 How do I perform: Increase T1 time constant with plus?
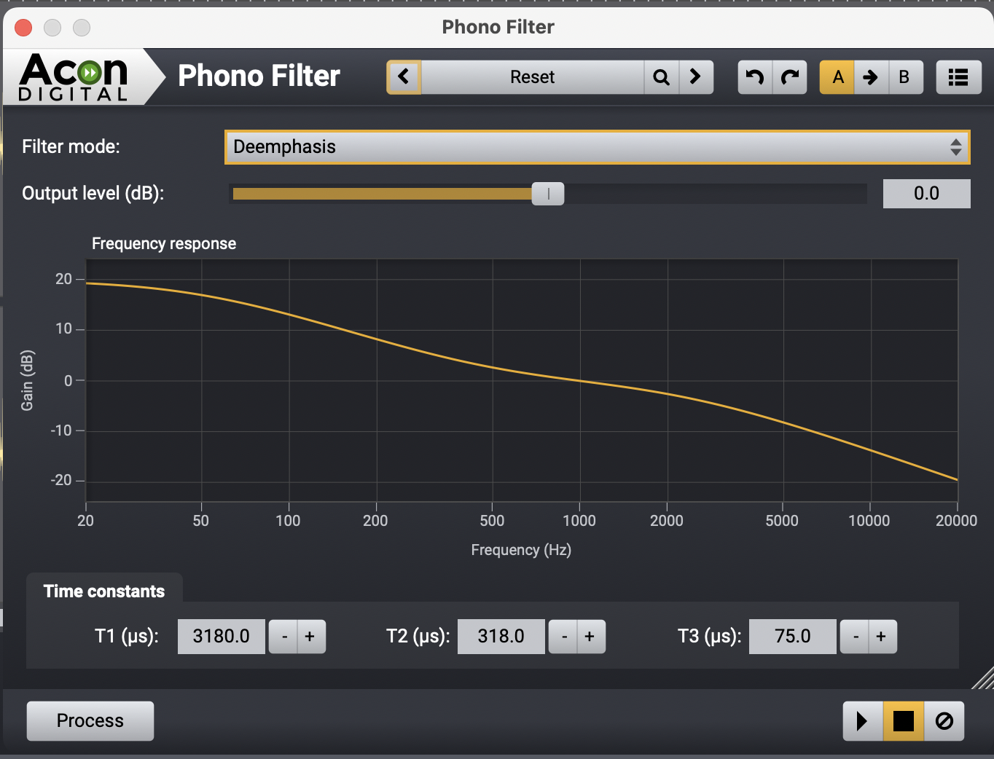point(310,637)
